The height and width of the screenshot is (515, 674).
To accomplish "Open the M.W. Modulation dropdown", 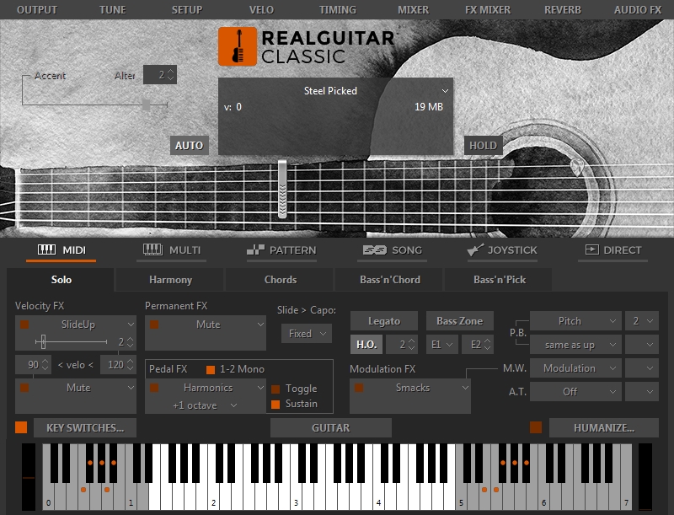I will [575, 368].
